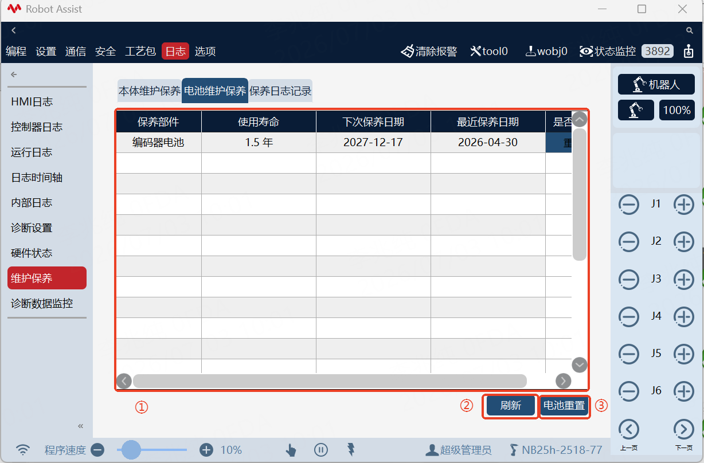Image resolution: width=704 pixels, height=463 pixels.
Task: Click the Robot Assist logo icon
Action: pos(14,9)
